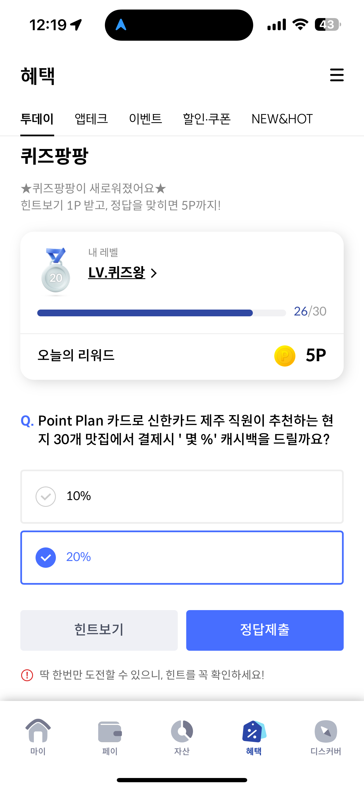The height and width of the screenshot is (789, 364).
Task: Click the 힌트보기 hint button
Action: [99, 630]
